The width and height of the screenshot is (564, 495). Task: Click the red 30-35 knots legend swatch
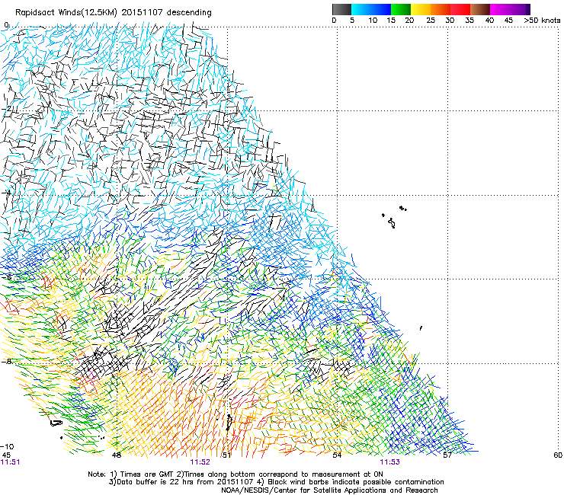click(x=460, y=9)
